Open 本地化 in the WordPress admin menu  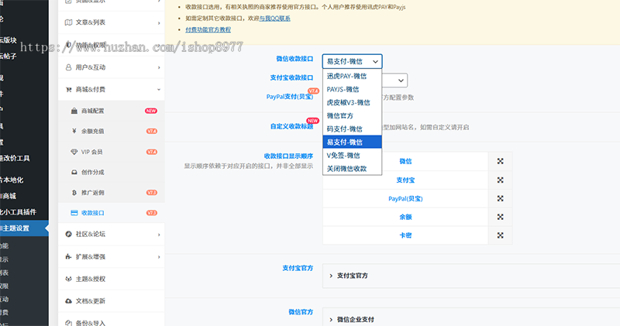[x=12, y=180]
